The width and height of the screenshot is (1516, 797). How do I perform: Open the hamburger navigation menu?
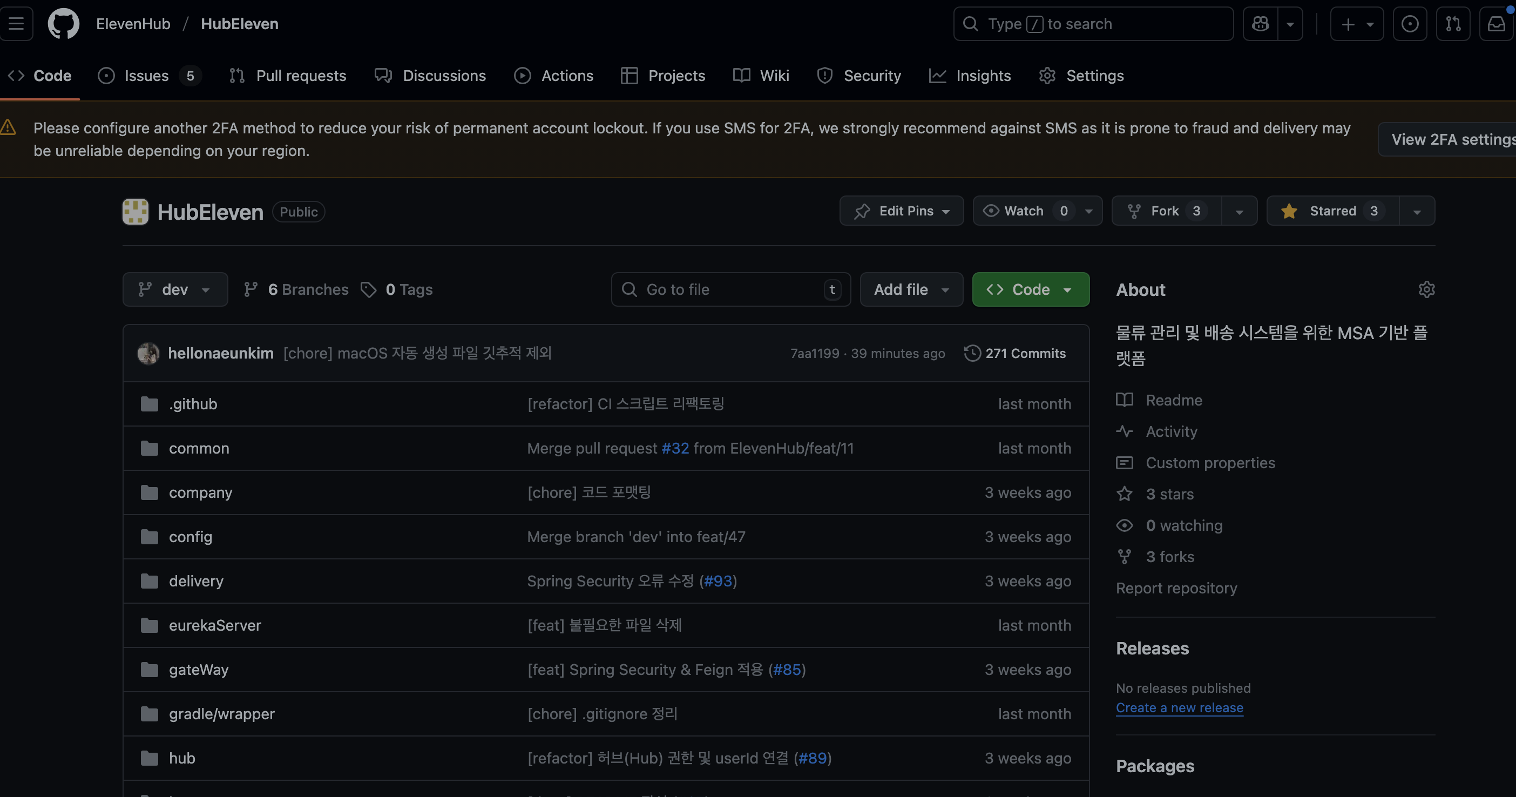pos(16,24)
